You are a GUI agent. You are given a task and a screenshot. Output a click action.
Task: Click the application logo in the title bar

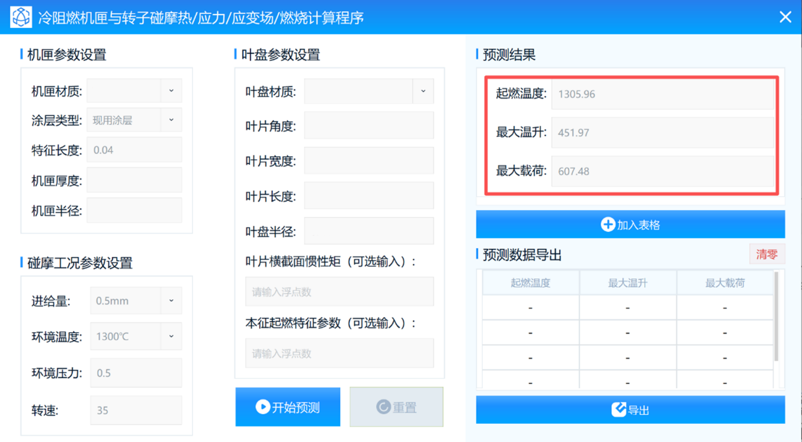[x=21, y=17]
